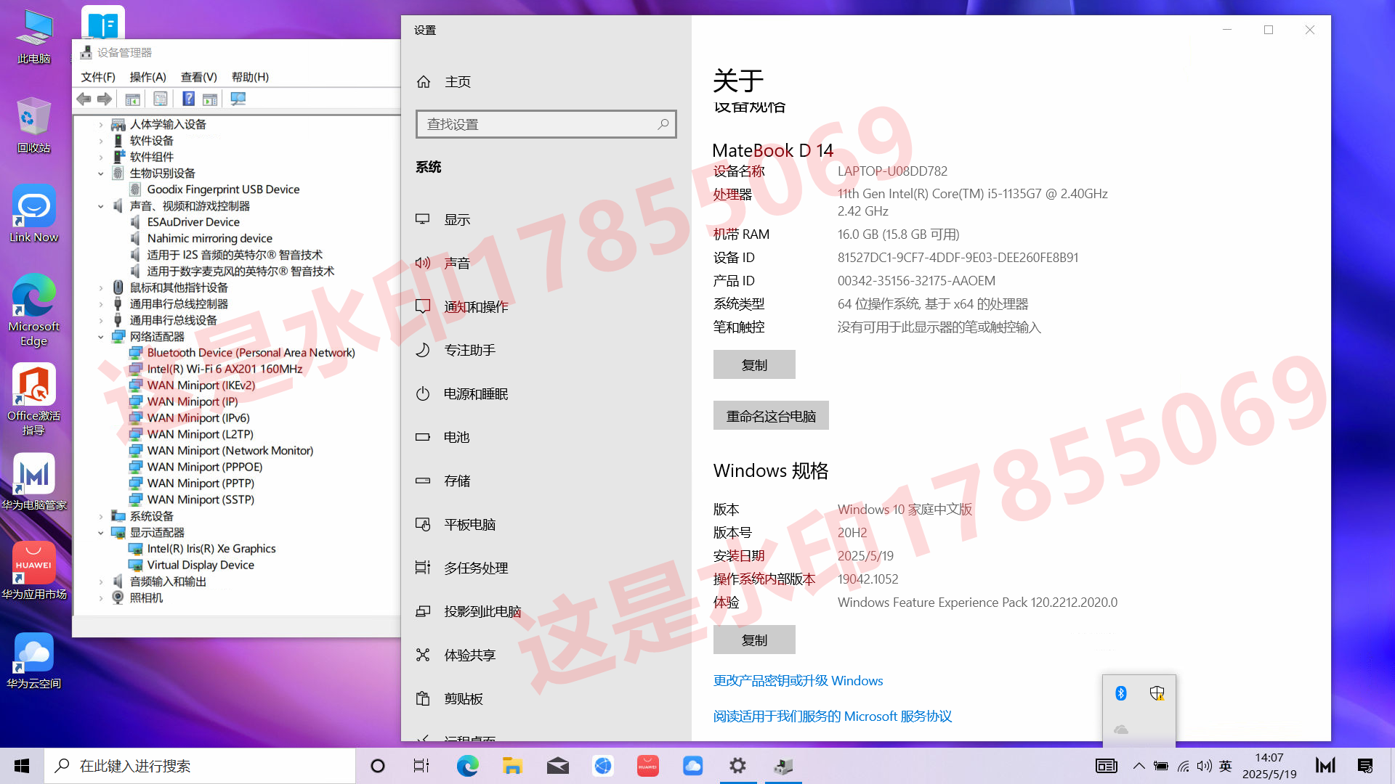Open the 文件(F) menu in Device Manager
This screenshot has height=784, width=1395.
[x=98, y=77]
